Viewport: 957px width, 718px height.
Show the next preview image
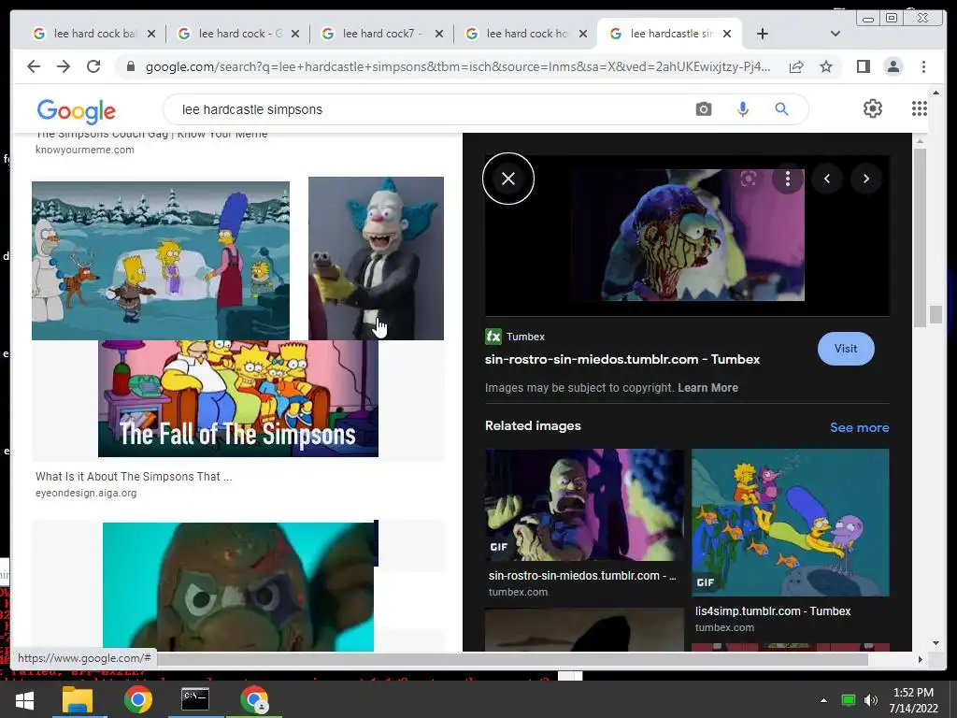coord(866,179)
